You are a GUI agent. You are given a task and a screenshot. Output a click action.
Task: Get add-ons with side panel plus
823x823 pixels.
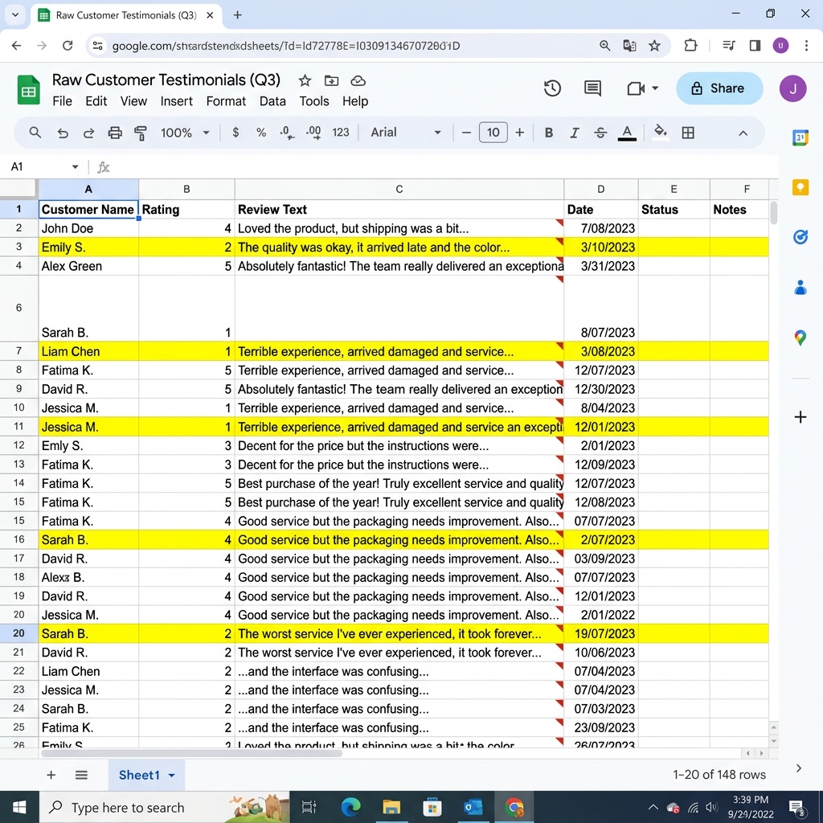[800, 417]
